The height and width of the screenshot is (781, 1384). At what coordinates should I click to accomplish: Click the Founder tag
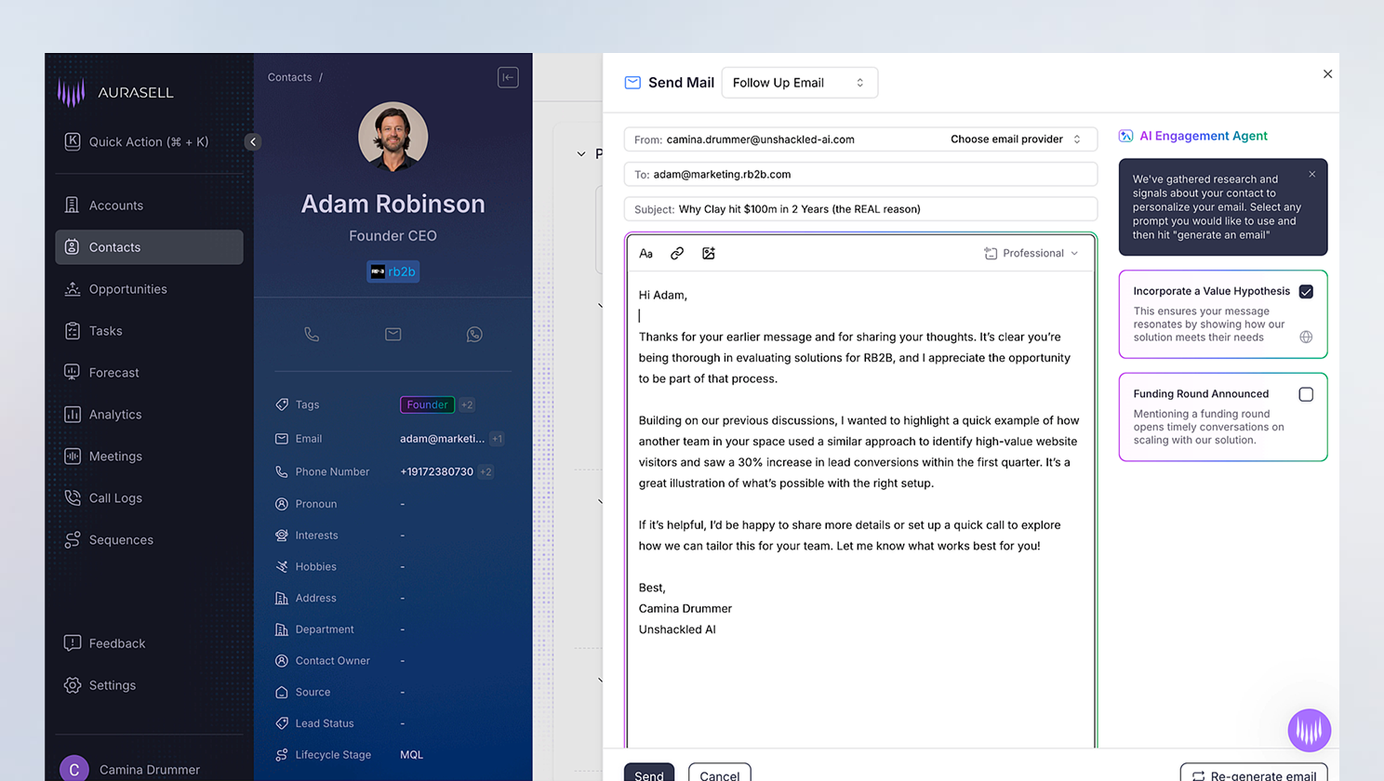pyautogui.click(x=427, y=404)
